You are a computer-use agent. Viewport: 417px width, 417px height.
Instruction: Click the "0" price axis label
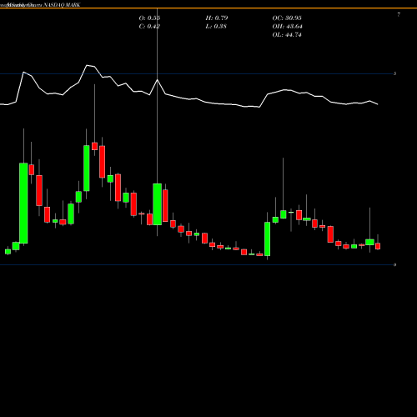tap(394, 264)
